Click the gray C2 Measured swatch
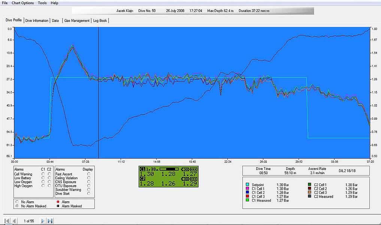Viewport: 381px width, 225px height. (309, 196)
